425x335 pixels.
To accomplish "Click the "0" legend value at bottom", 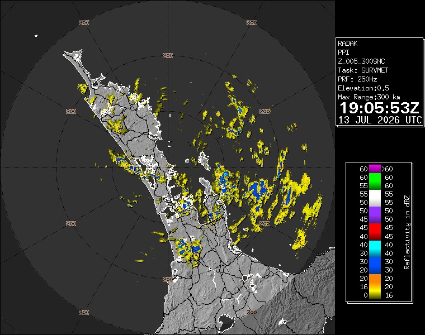I will [365, 295].
